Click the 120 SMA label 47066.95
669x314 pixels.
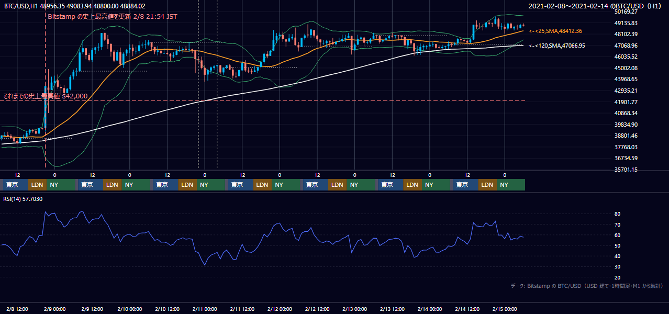click(557, 46)
